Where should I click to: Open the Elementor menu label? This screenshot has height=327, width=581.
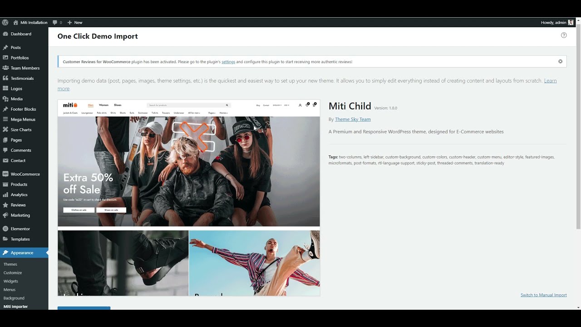(x=20, y=229)
